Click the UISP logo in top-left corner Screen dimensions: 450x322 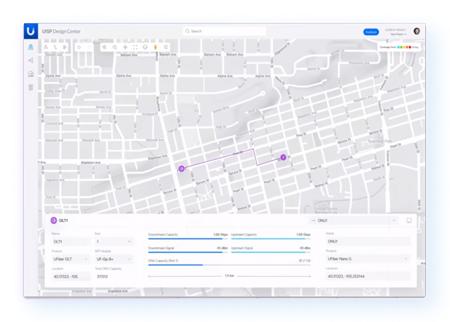coord(31,31)
